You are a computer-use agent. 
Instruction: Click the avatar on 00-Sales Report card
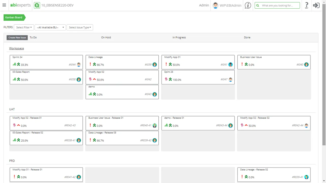[79, 80]
